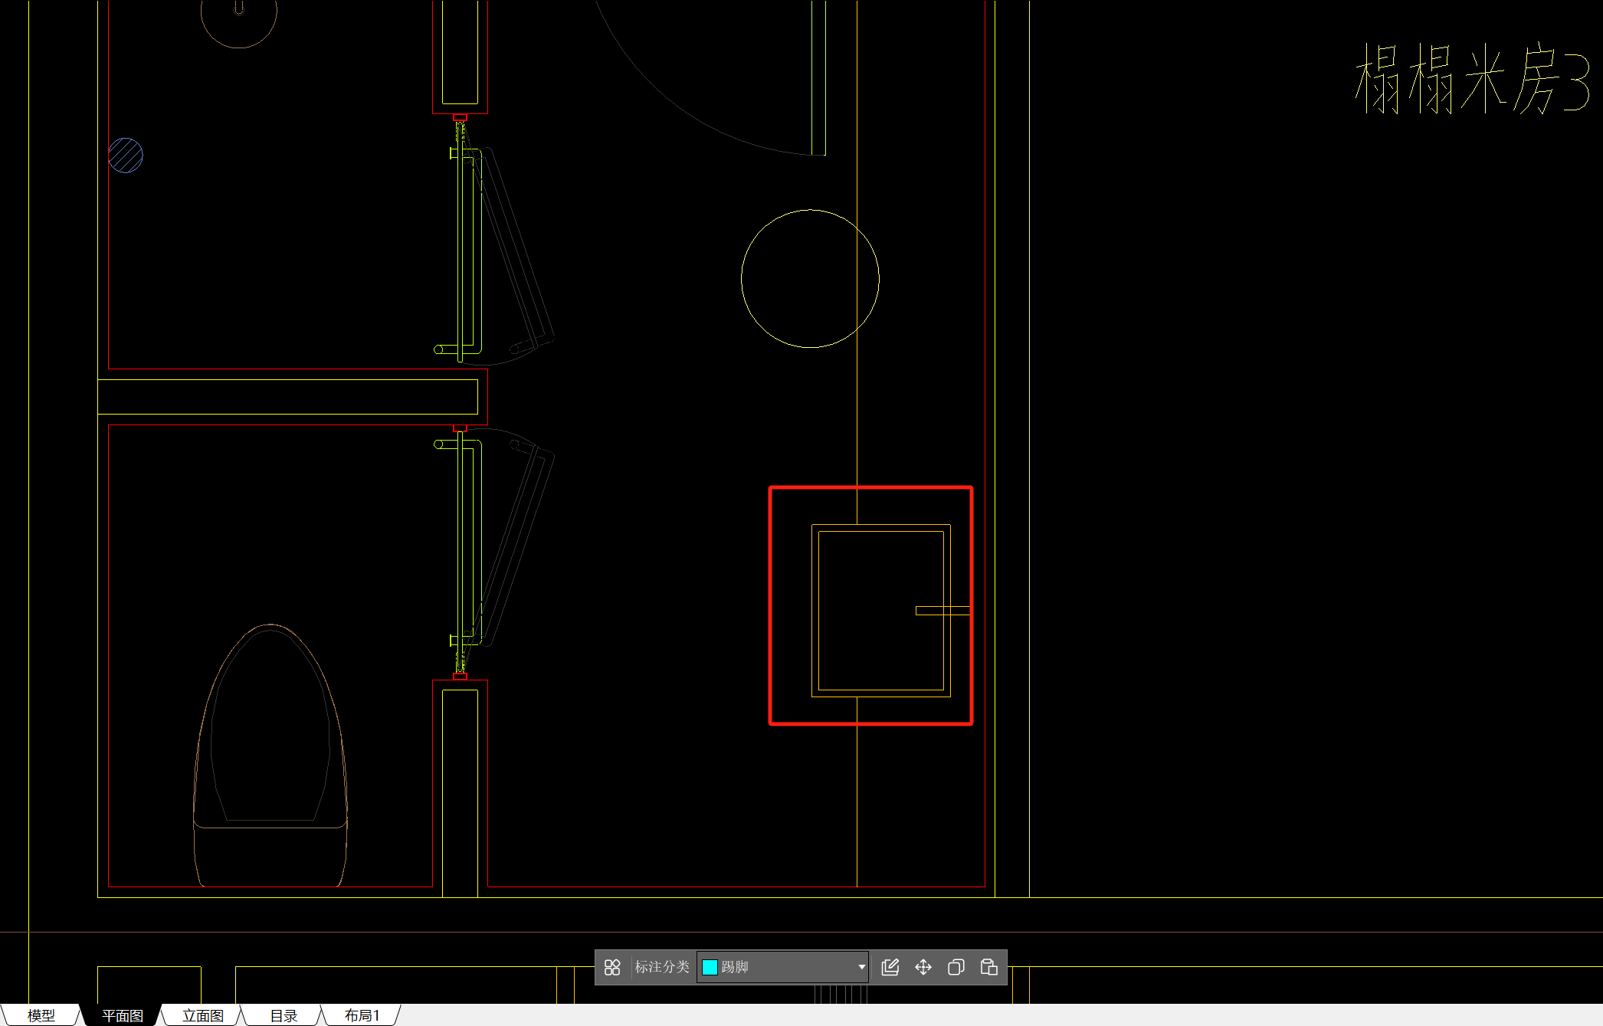
Task: Select the move (four-arrow) tool icon
Action: pos(923,967)
